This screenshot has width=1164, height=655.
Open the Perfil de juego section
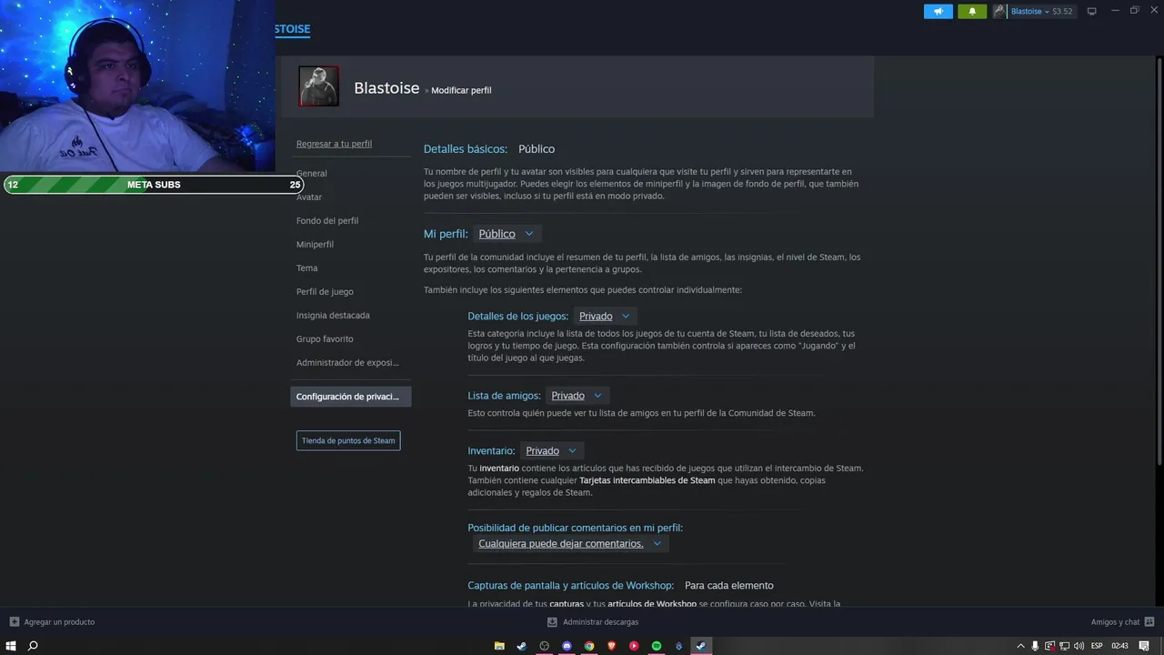click(325, 291)
